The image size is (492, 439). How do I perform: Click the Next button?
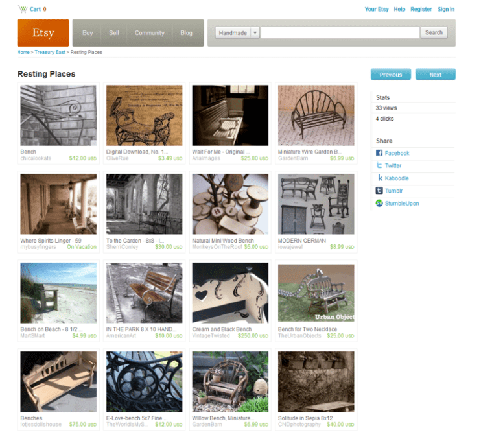point(435,75)
